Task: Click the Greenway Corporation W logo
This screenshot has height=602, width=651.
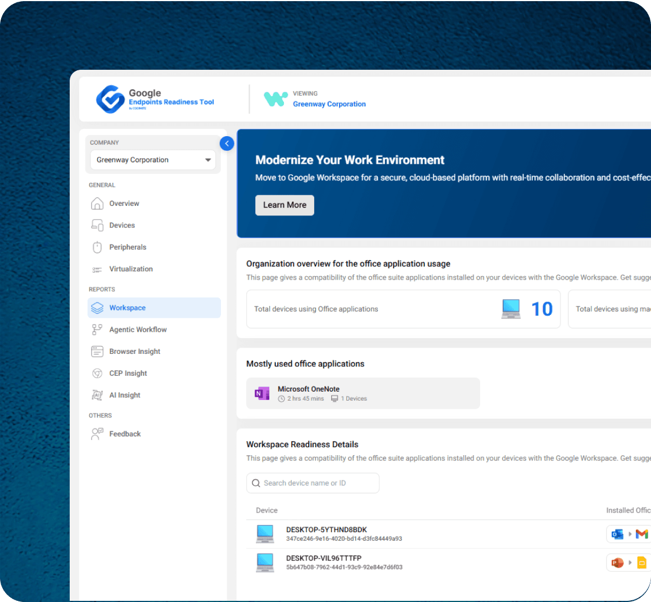Action: click(275, 99)
